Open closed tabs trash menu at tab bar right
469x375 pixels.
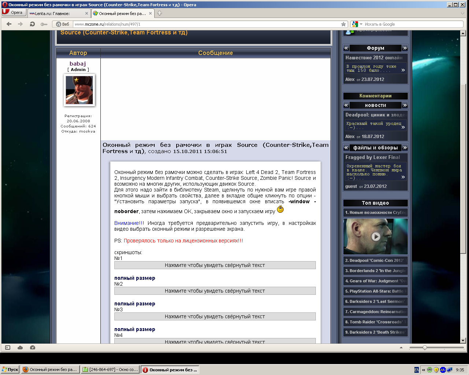click(462, 13)
